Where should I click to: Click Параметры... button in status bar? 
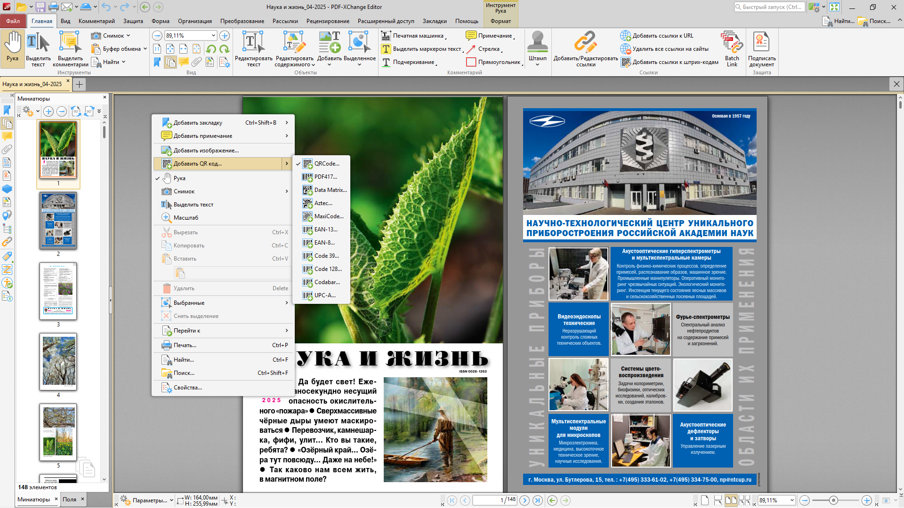pos(149,500)
